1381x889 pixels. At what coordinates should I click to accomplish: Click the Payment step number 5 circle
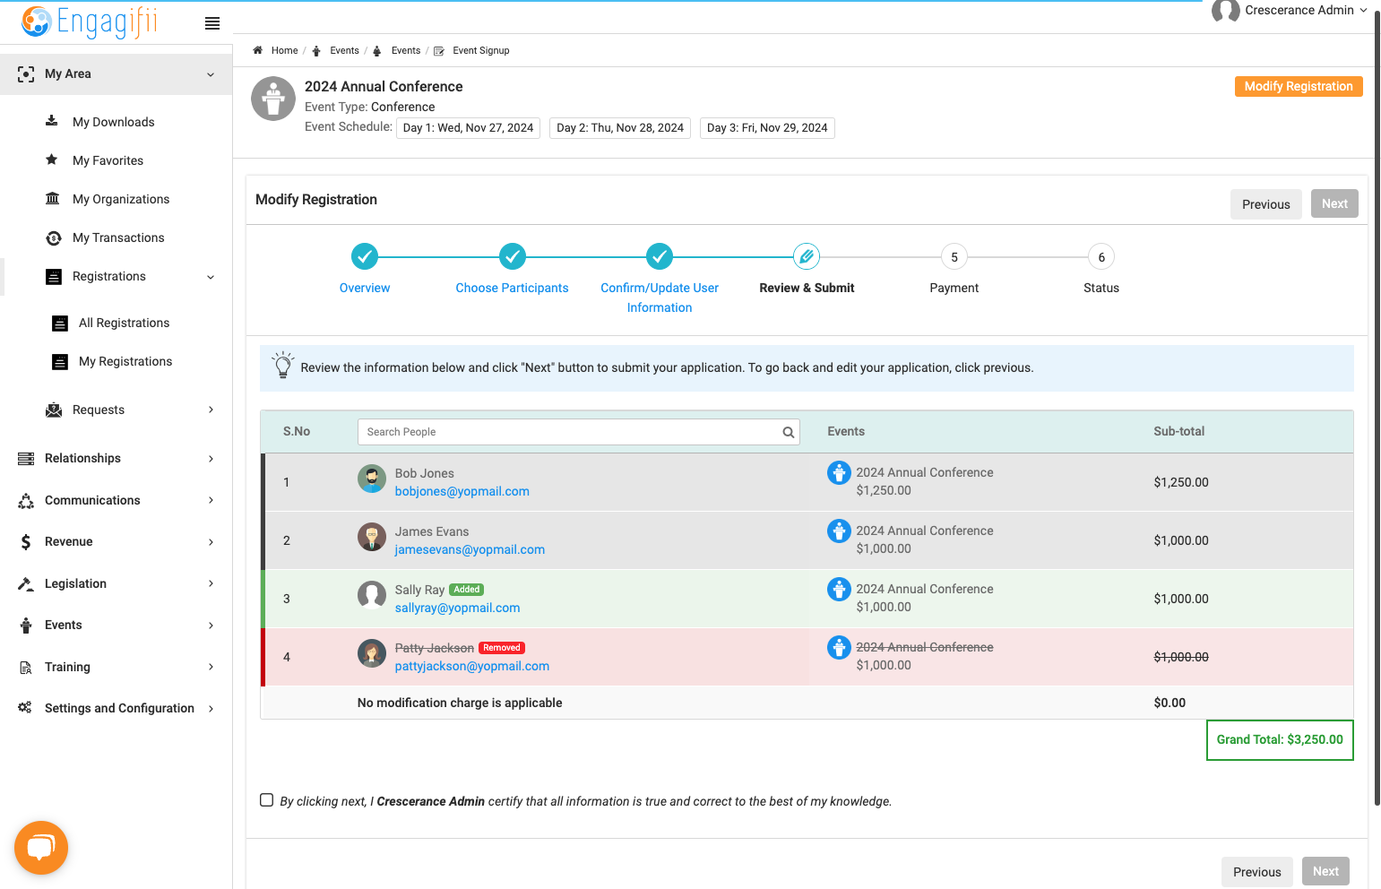tap(954, 257)
